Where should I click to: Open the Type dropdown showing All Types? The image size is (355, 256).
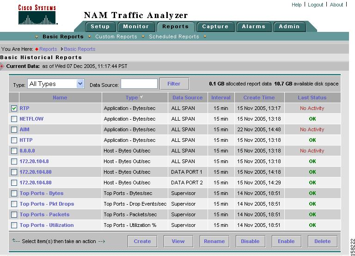coord(55,84)
